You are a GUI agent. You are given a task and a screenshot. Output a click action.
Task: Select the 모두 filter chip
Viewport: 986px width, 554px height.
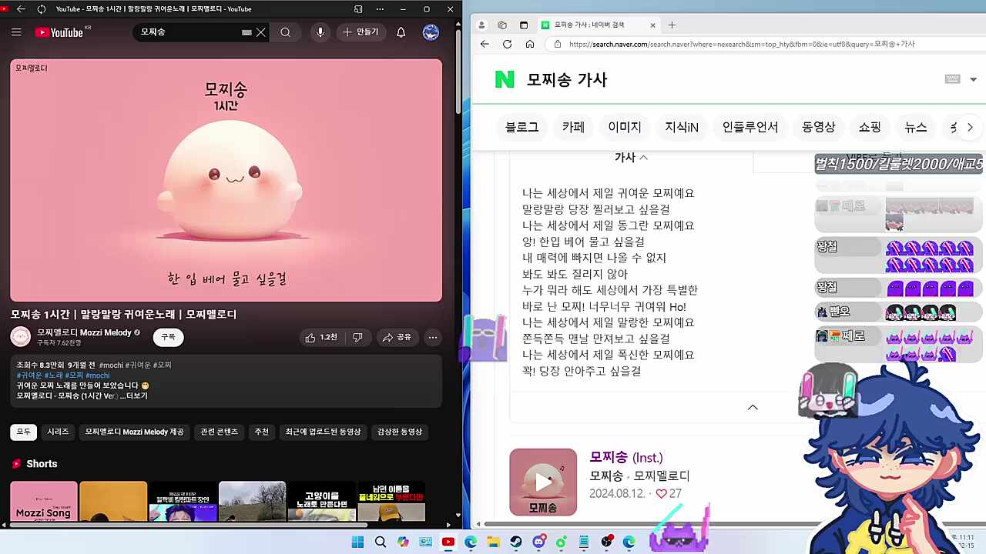point(24,432)
